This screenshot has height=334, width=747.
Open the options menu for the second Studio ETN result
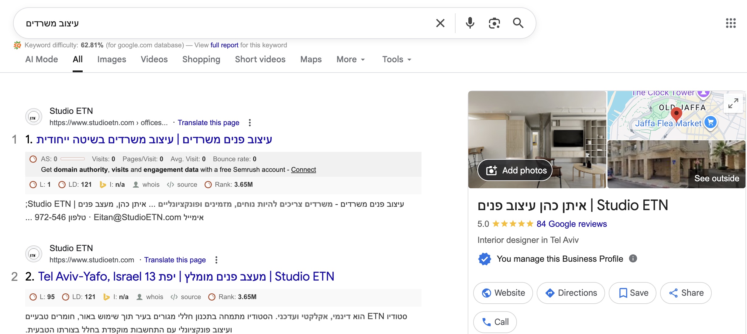point(216,260)
